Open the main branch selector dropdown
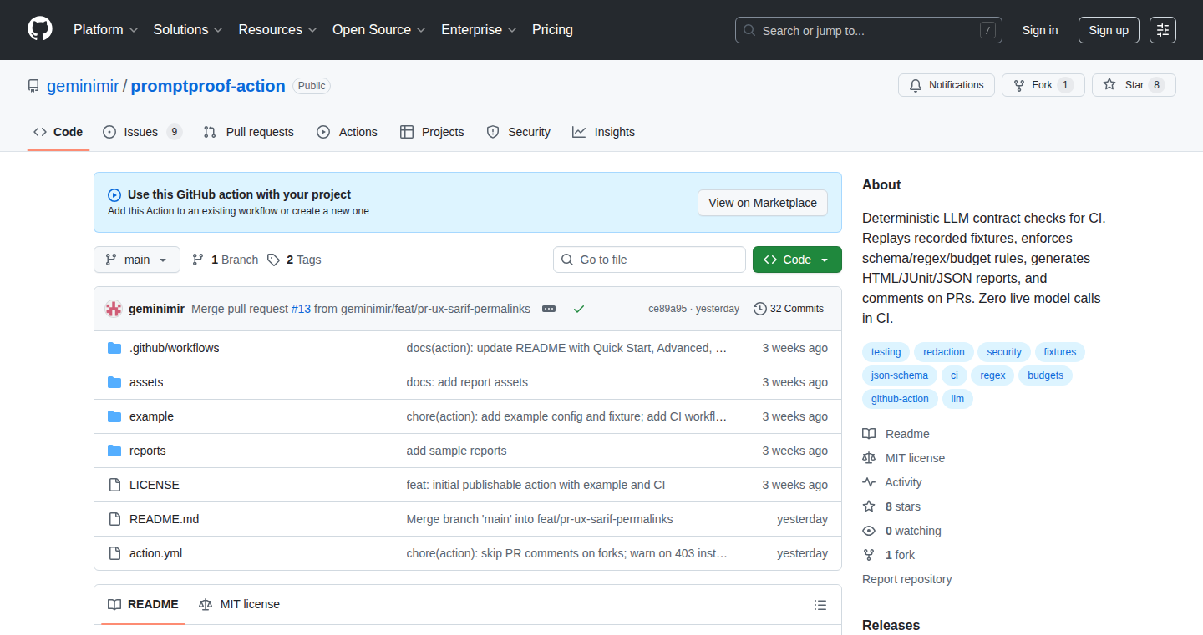The image size is (1203, 635). (x=137, y=260)
